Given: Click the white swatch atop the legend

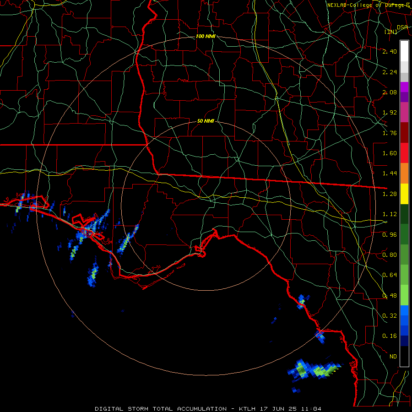Looking at the screenshot, I should 404,51.
